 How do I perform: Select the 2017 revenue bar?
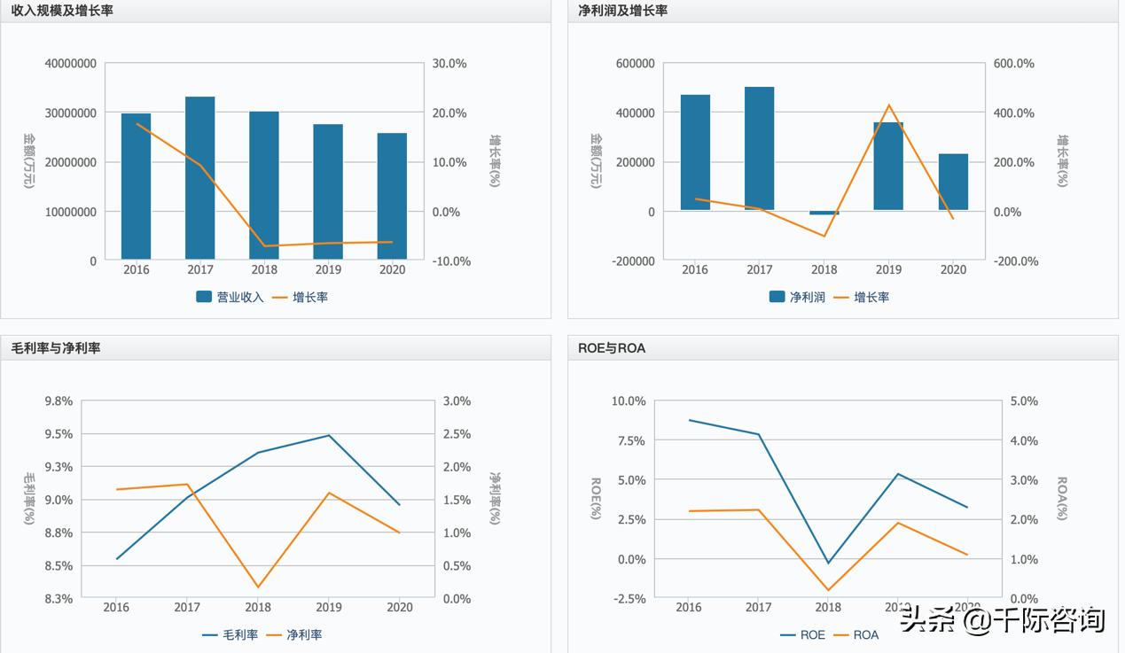[x=200, y=177]
